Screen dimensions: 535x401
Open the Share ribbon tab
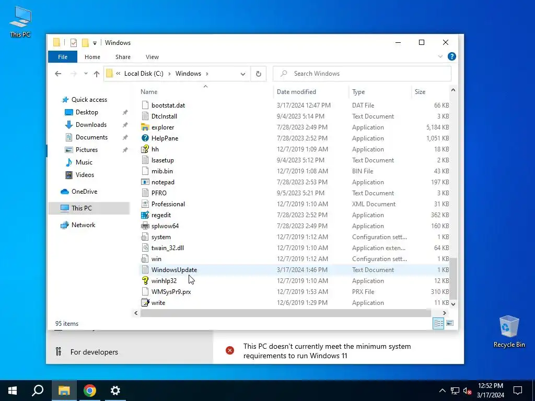(x=123, y=57)
